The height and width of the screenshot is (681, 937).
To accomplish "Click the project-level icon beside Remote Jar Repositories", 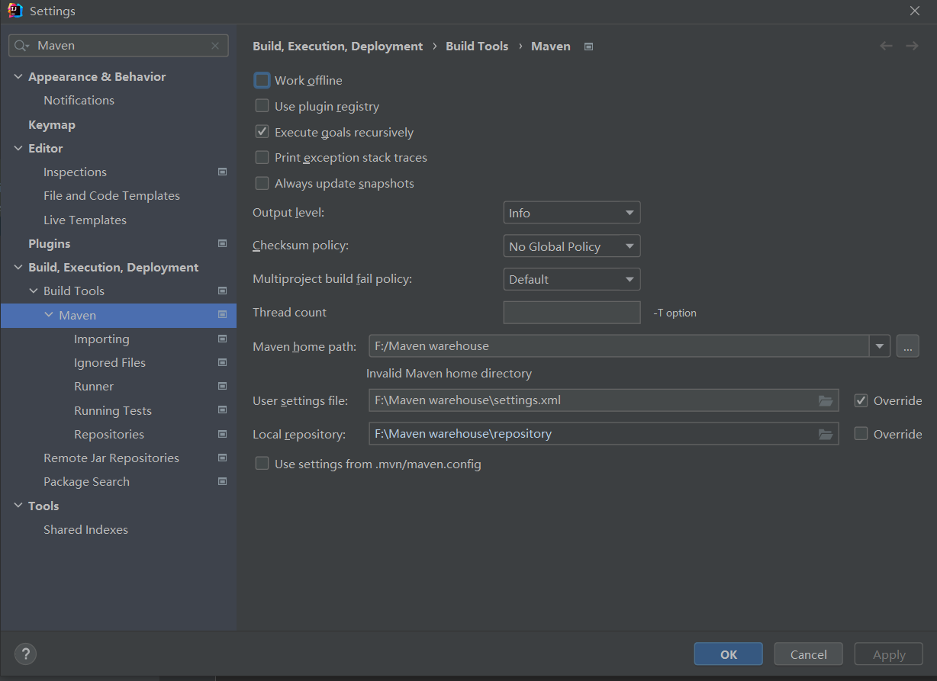I will (222, 458).
